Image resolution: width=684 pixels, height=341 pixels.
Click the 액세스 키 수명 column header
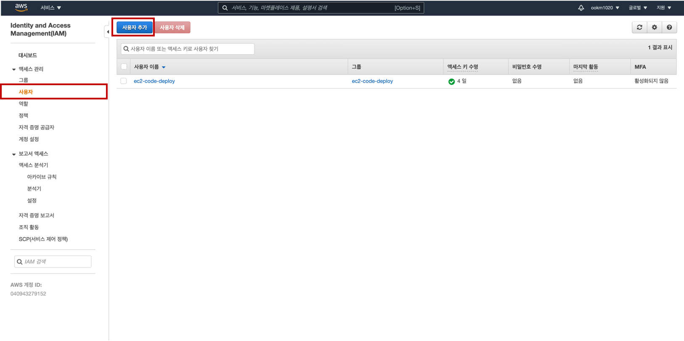coord(462,67)
